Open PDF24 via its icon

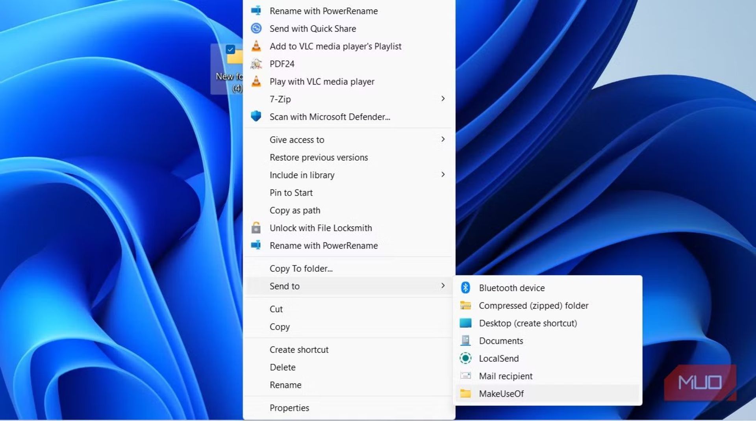coord(257,63)
